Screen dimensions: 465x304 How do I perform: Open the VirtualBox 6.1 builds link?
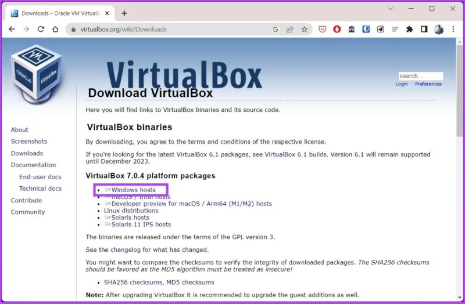[295, 154]
